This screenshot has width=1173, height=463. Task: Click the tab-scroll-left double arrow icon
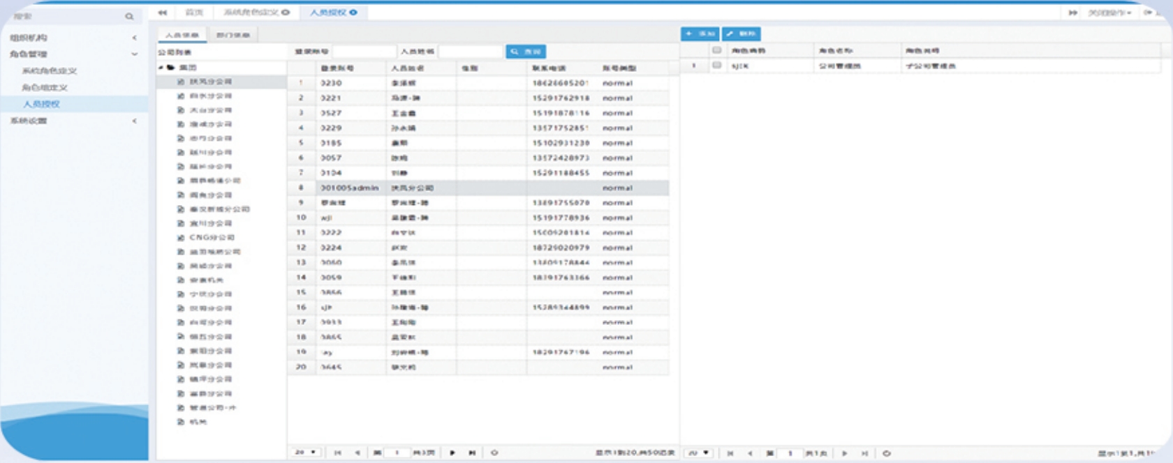[162, 13]
